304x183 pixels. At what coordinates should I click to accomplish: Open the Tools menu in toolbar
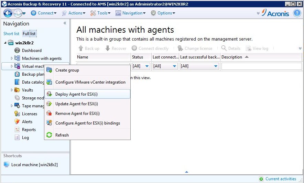(x=100, y=13)
